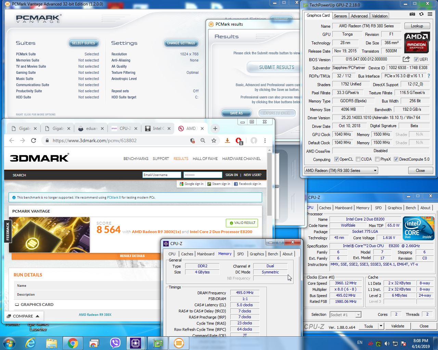Click the Google sign in button

coord(191,184)
